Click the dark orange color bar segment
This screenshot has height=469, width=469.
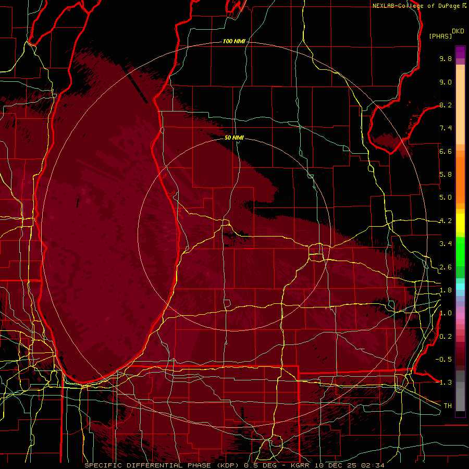point(460,179)
